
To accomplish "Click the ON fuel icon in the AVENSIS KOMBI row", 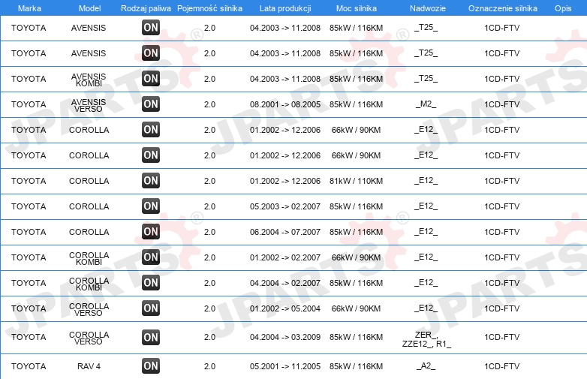I will coord(151,79).
